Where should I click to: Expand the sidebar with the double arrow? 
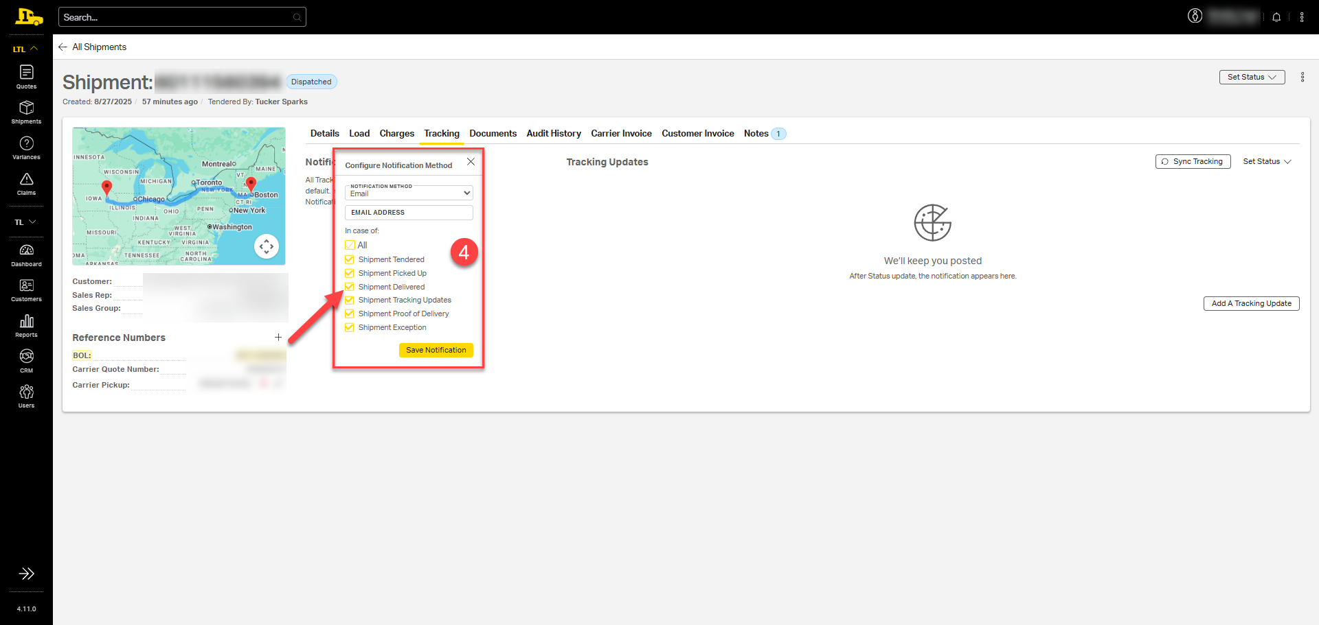(x=26, y=574)
